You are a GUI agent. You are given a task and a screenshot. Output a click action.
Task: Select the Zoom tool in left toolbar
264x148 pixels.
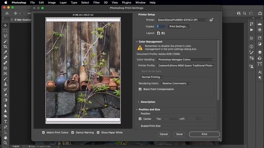pyautogui.click(x=5, y=143)
